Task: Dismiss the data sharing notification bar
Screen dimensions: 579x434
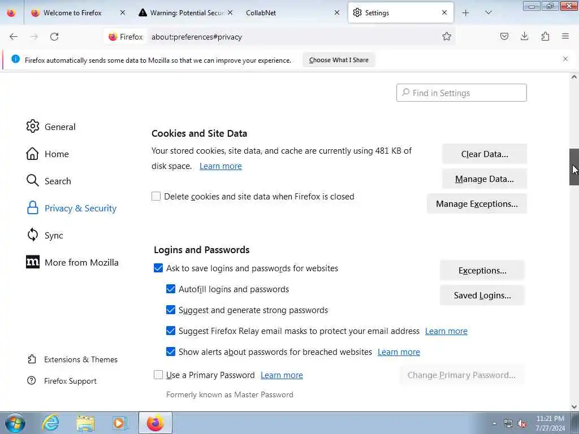Action: (565, 59)
